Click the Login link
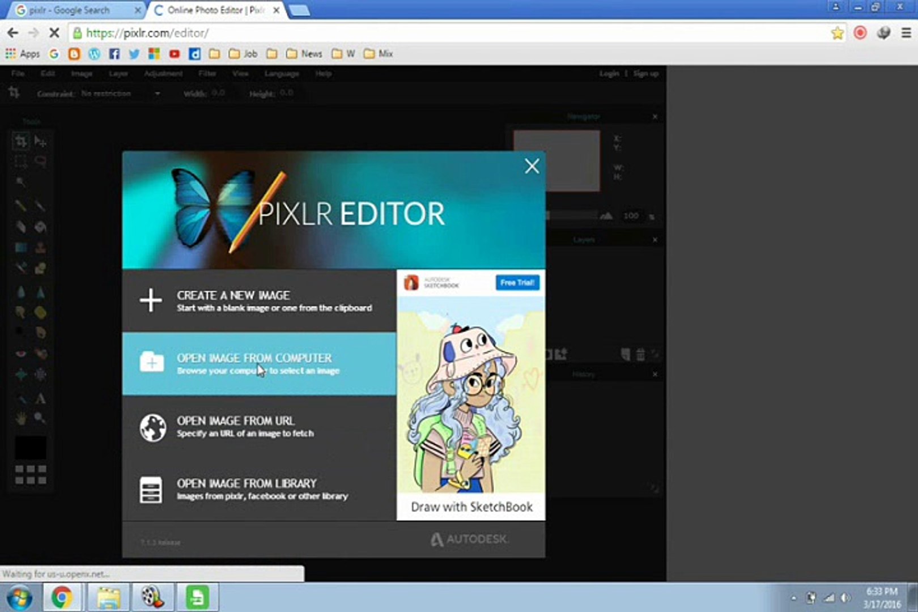Image resolution: width=918 pixels, height=612 pixels. click(609, 74)
